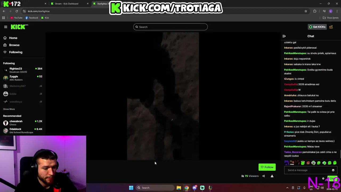This screenshot has height=192, width=341.
Task: Open Chrome extensions puzzle icon
Action: (315, 11)
